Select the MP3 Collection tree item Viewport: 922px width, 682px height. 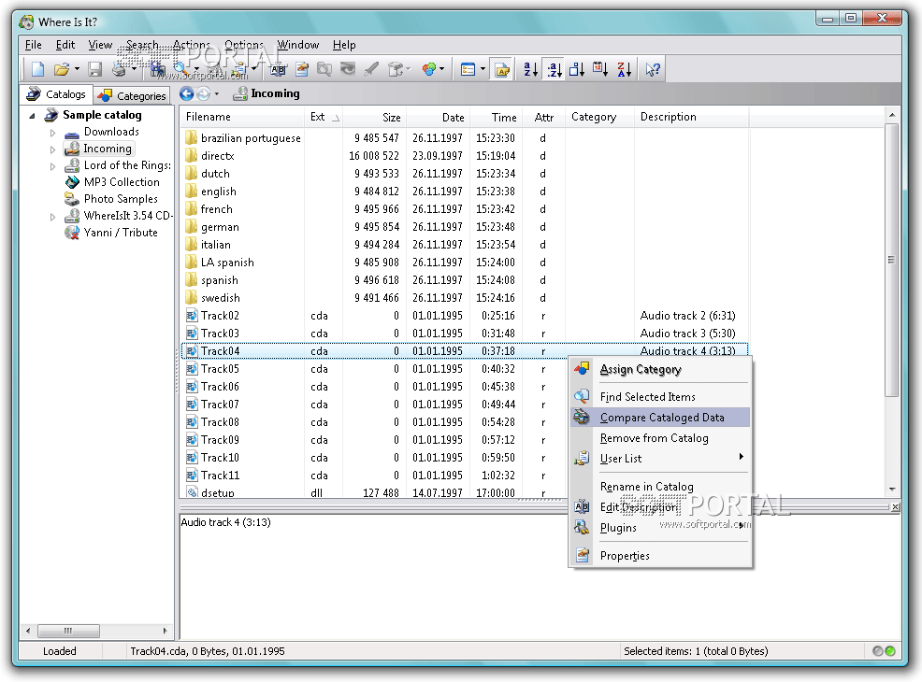122,182
